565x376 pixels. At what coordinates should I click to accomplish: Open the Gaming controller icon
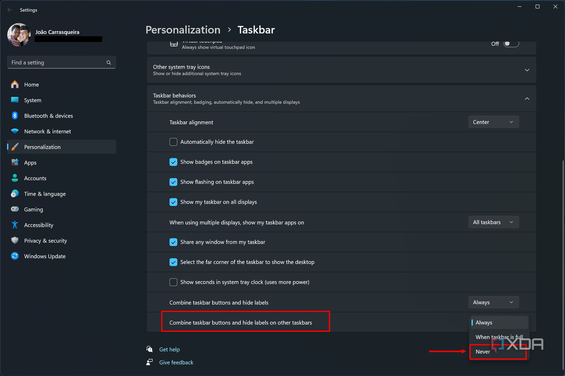click(15, 209)
